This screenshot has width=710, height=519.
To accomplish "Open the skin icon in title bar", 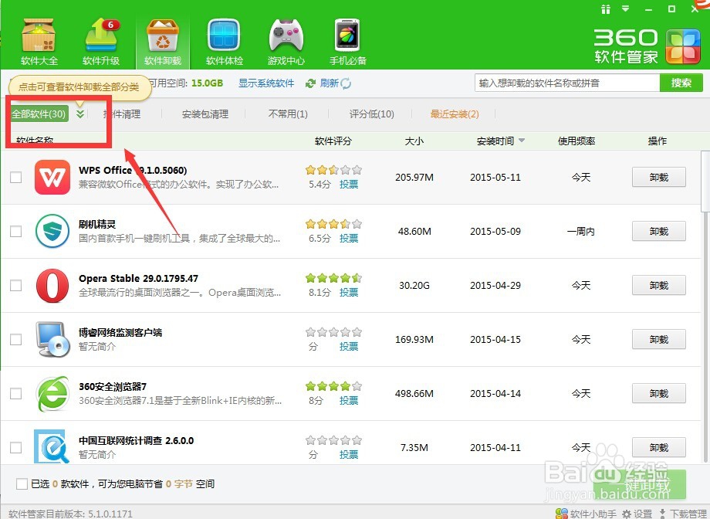I will click(x=605, y=9).
